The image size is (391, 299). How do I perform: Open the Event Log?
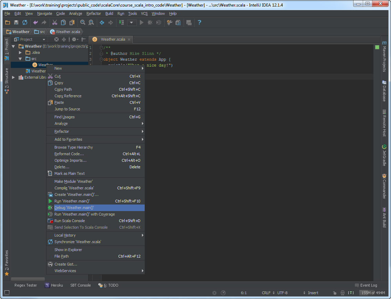pos(366,285)
